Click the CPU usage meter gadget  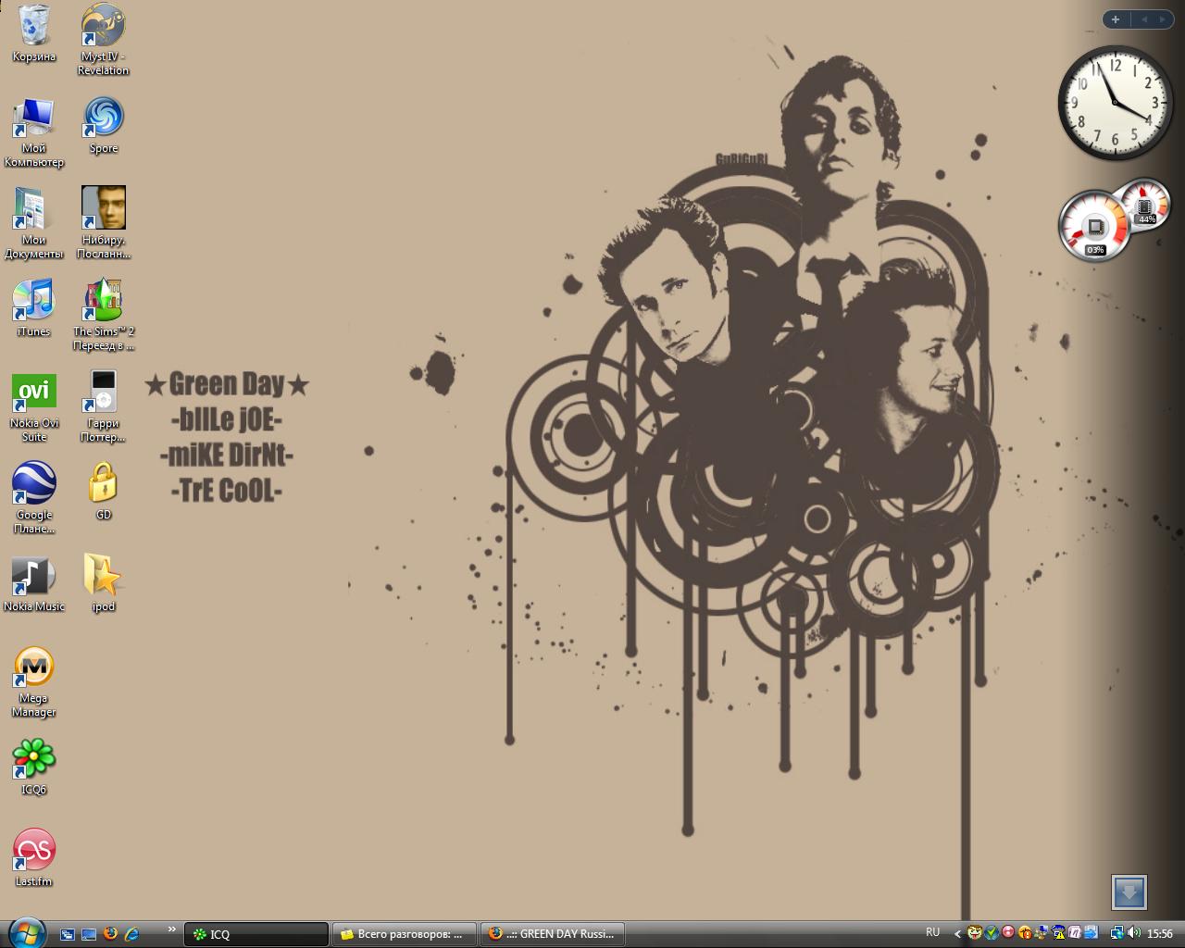(1095, 226)
